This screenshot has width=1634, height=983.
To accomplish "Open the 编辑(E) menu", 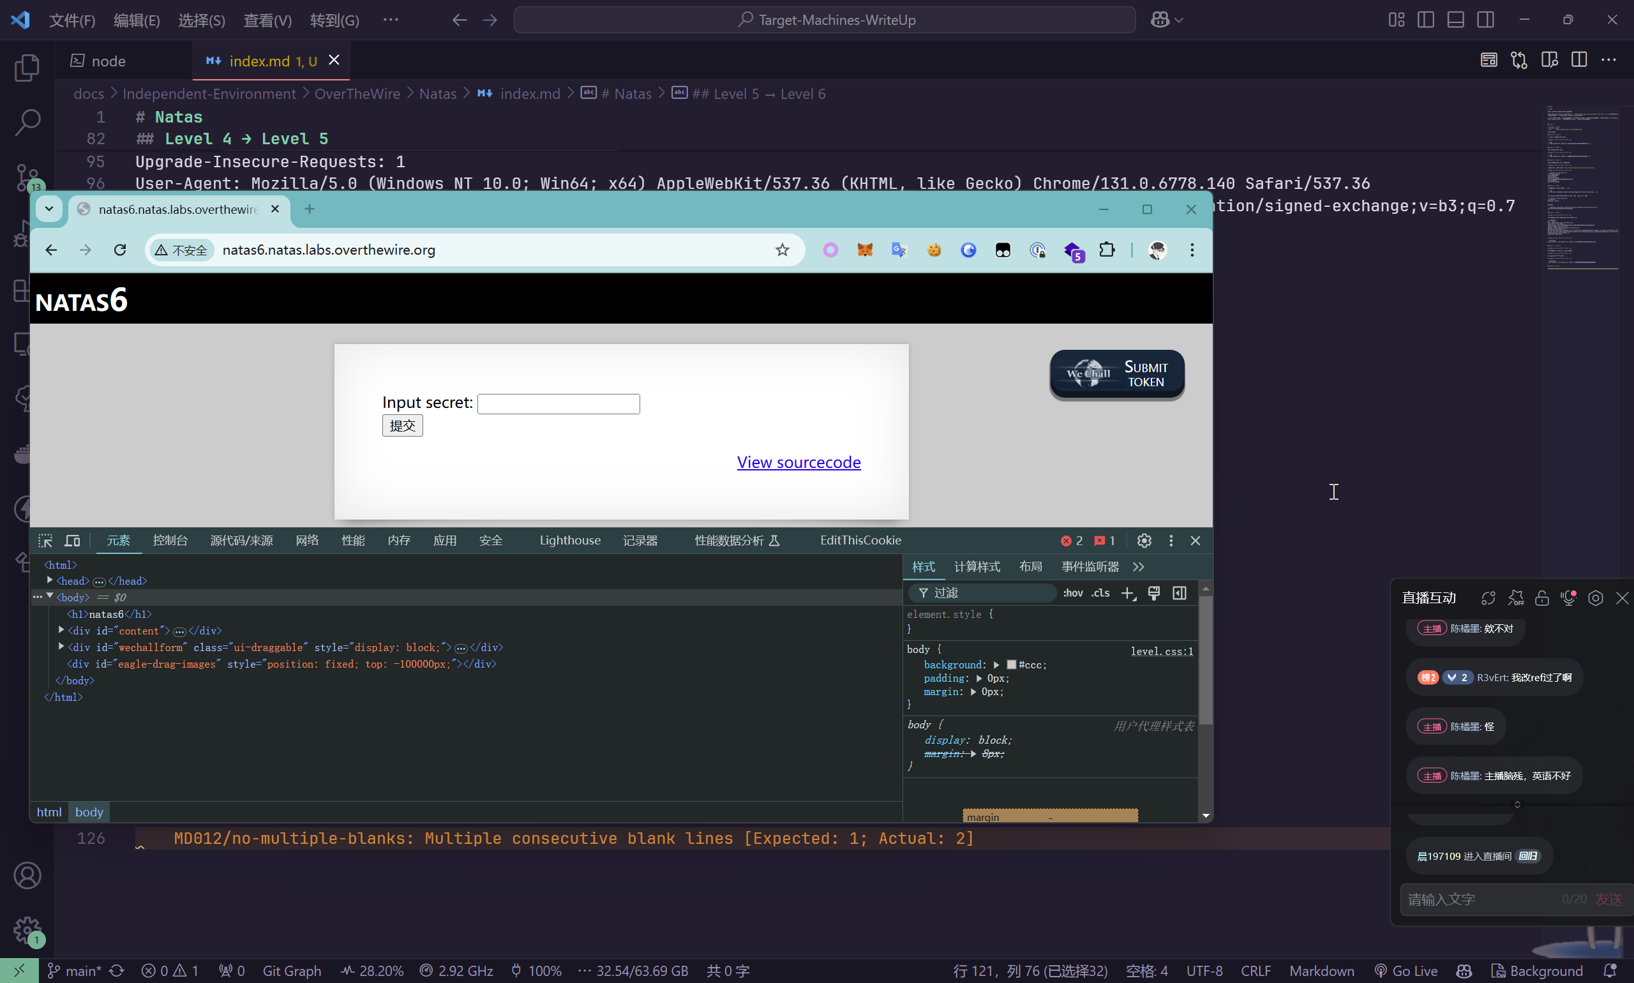I will [137, 20].
